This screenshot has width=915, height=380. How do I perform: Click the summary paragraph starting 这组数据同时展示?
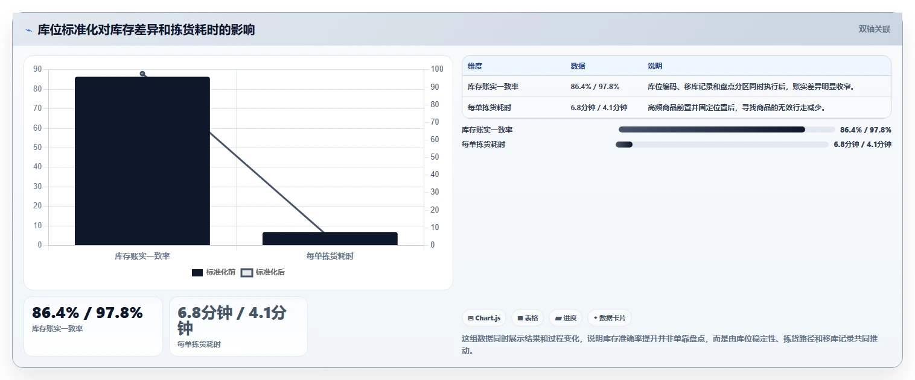pyautogui.click(x=669, y=344)
